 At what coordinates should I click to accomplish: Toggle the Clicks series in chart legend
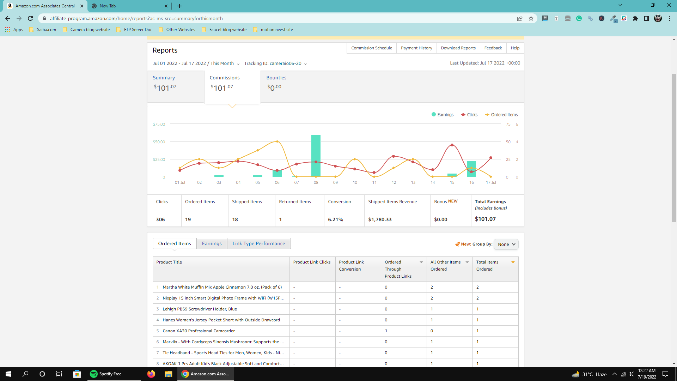(469, 115)
